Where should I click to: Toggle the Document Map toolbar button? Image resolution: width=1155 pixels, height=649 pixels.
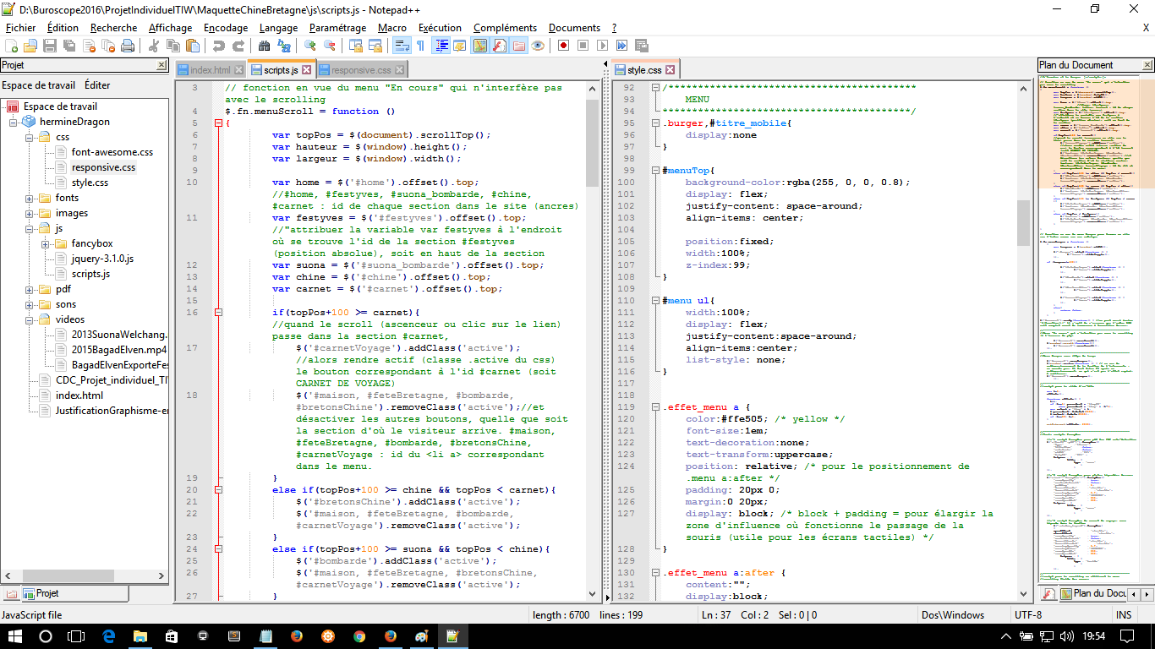479,46
